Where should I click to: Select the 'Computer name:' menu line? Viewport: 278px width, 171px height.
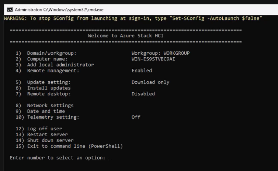[42, 59]
